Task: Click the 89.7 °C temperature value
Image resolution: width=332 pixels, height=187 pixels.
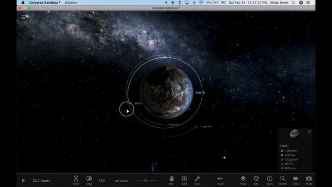Action: 289,164
